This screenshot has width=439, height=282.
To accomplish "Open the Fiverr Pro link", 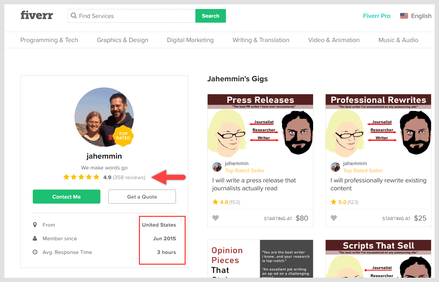I will click(x=377, y=16).
